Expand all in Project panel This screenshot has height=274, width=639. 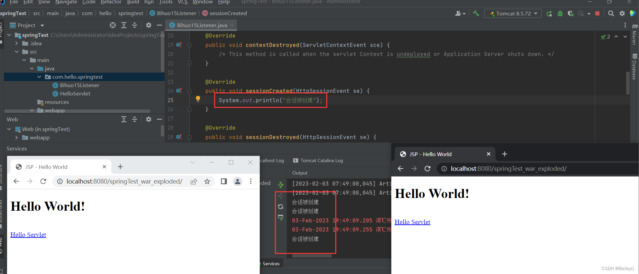coord(124,25)
